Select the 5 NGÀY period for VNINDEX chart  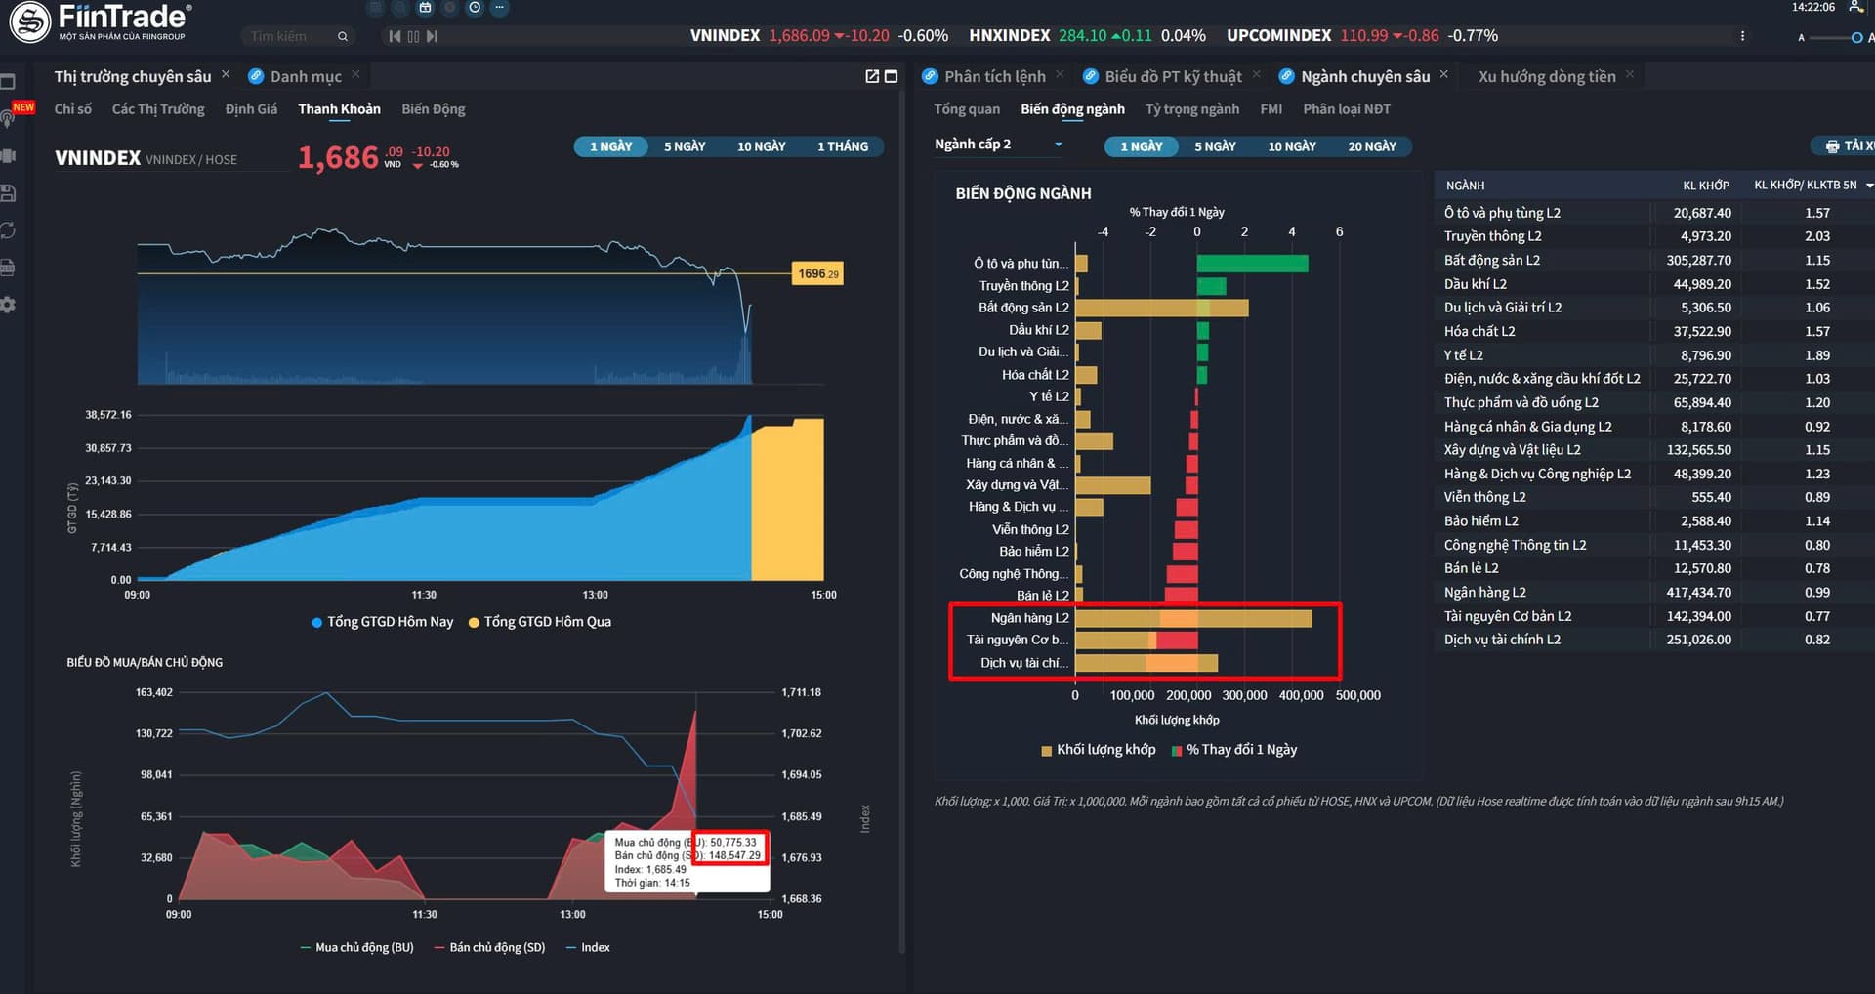pos(685,146)
